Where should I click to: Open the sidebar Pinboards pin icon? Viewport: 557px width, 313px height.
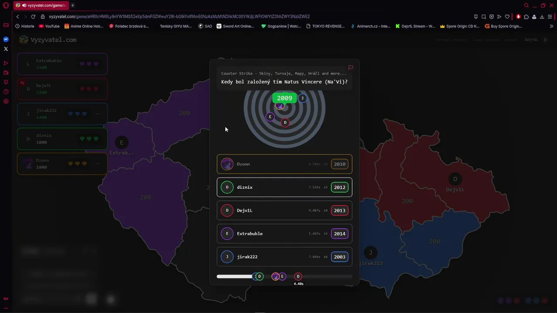pyautogui.click(x=6, y=82)
